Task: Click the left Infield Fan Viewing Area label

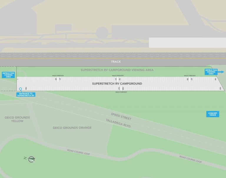Action: [x=8, y=75]
